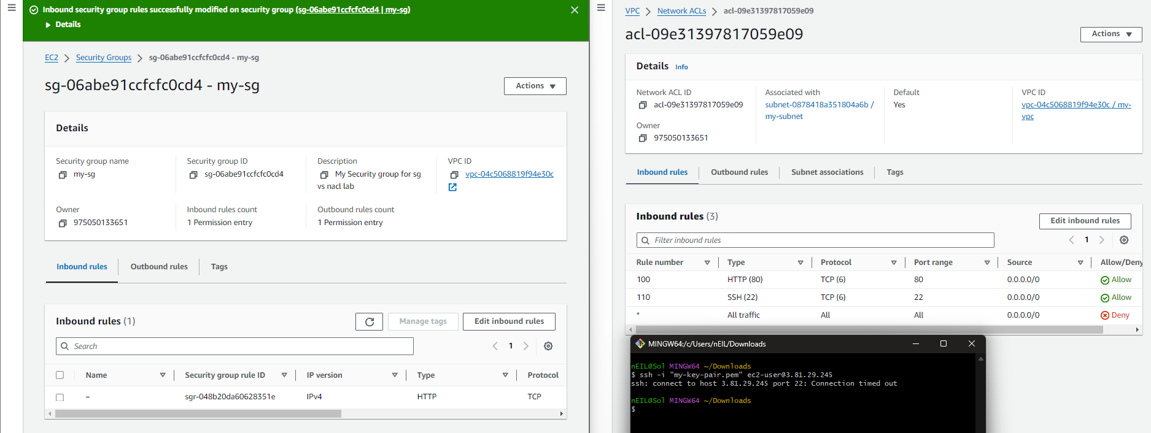Copy the Network ACL owner ID
The image size is (1151, 433).
coord(643,139)
